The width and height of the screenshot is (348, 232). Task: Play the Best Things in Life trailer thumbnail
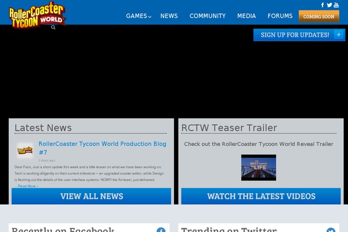tap(259, 168)
